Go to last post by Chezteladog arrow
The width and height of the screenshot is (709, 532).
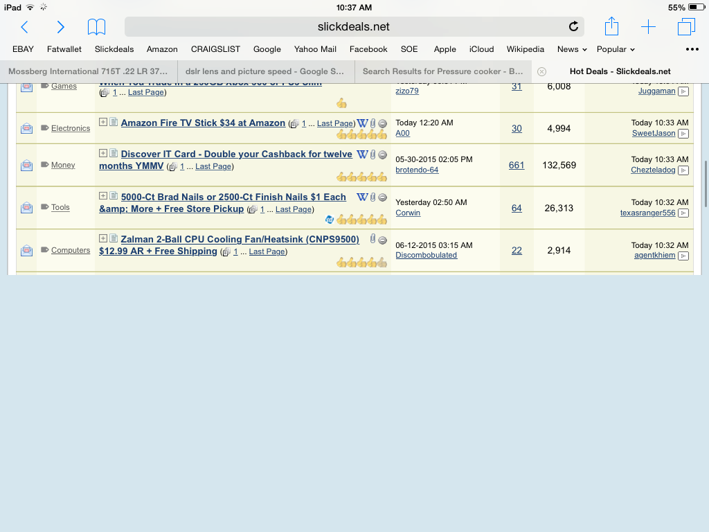click(683, 170)
